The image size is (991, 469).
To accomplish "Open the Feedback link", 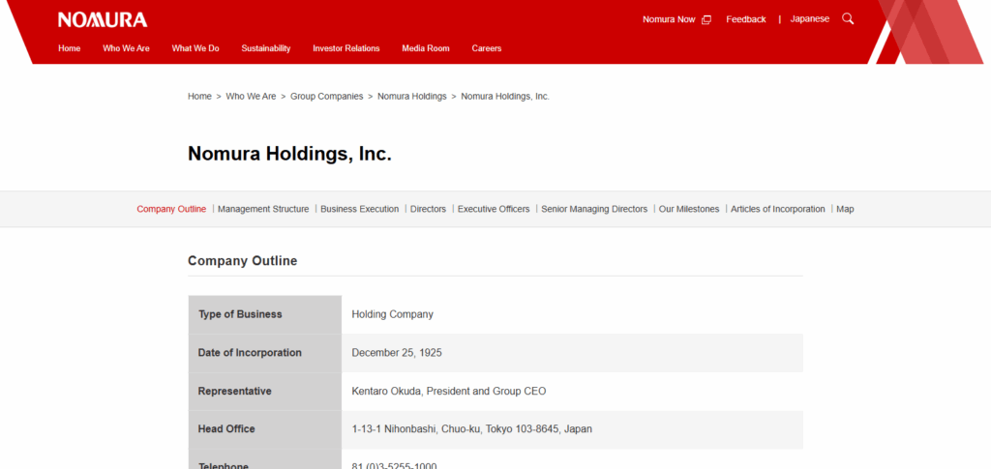I will coord(746,19).
